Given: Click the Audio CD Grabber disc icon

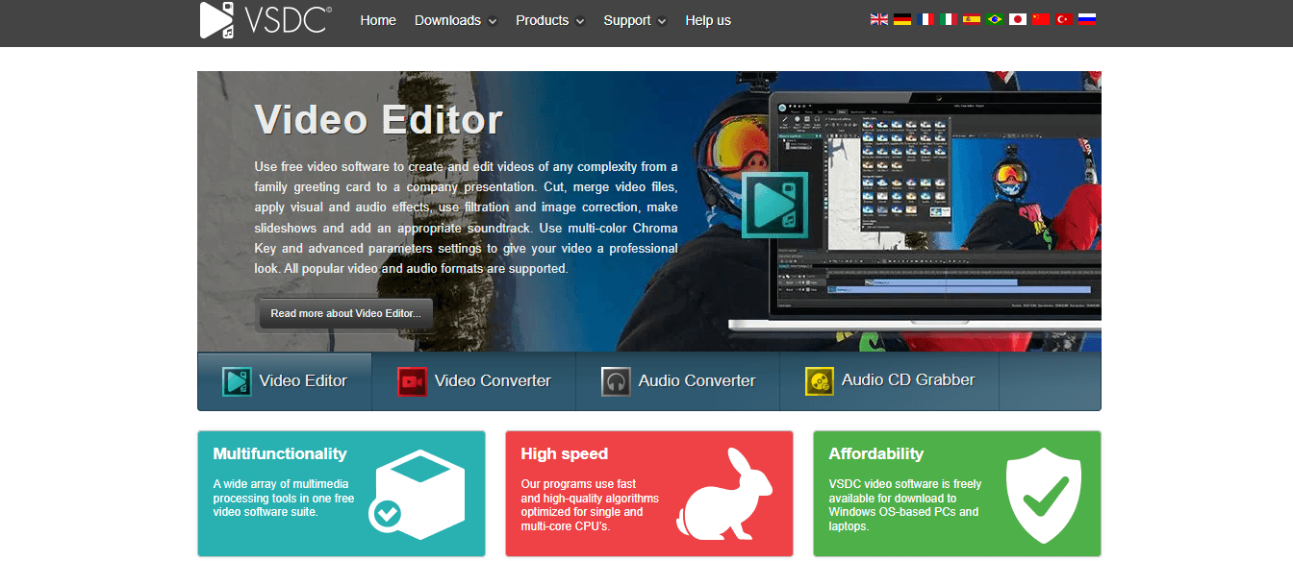Looking at the screenshot, I should (820, 380).
